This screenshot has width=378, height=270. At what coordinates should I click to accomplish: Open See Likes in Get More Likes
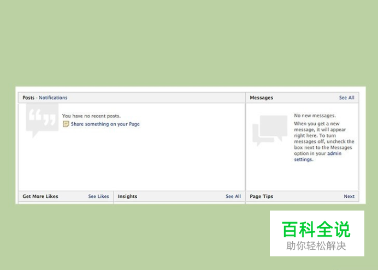tap(98, 196)
